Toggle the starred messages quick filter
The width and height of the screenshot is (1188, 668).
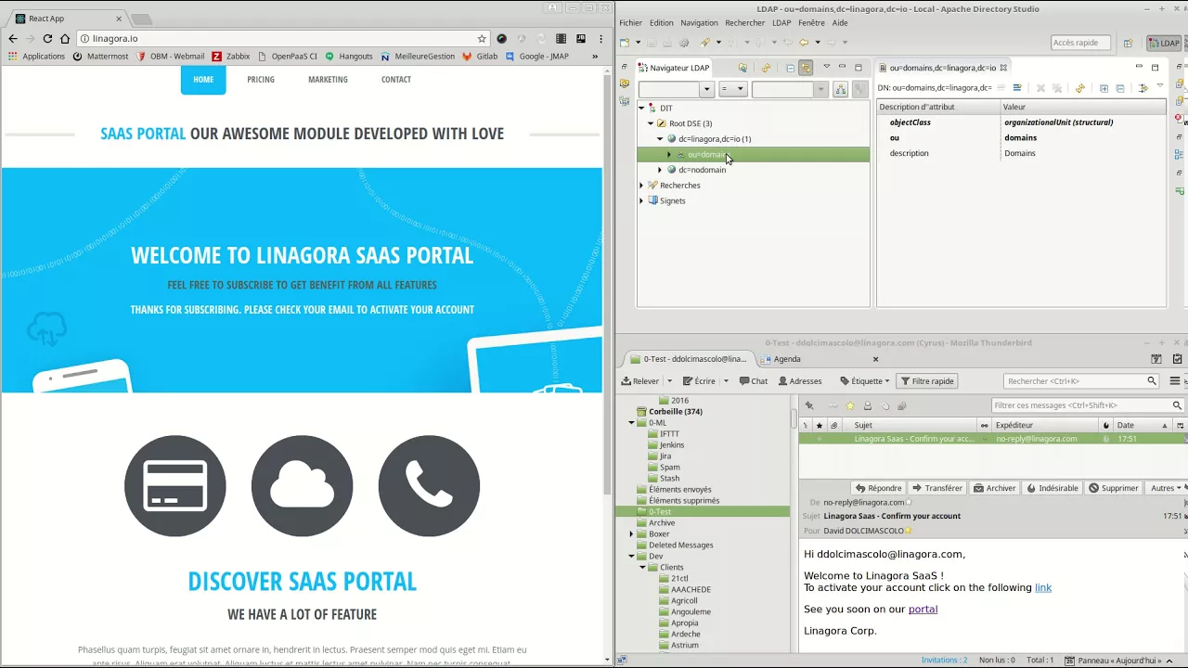(x=850, y=405)
